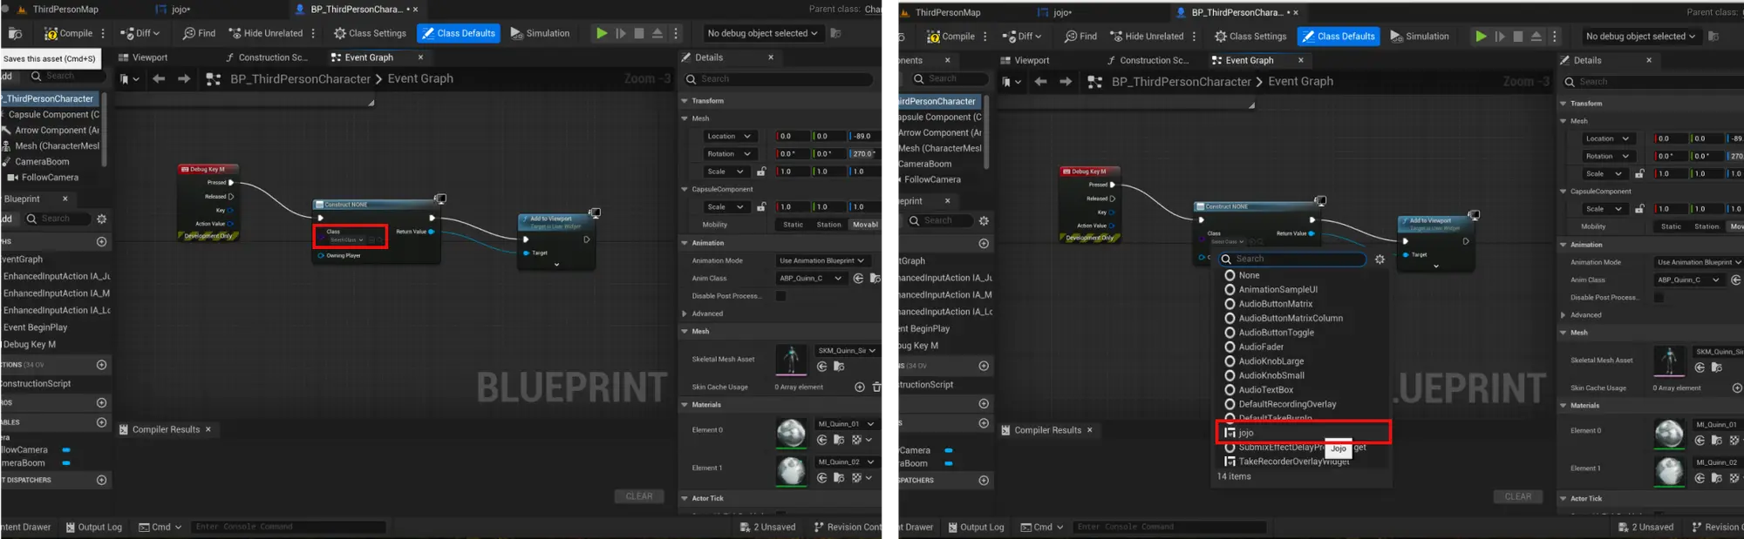Click 2 Unsaved in right status bar
Viewport: 1744px width, 539px height.
tap(1645, 527)
